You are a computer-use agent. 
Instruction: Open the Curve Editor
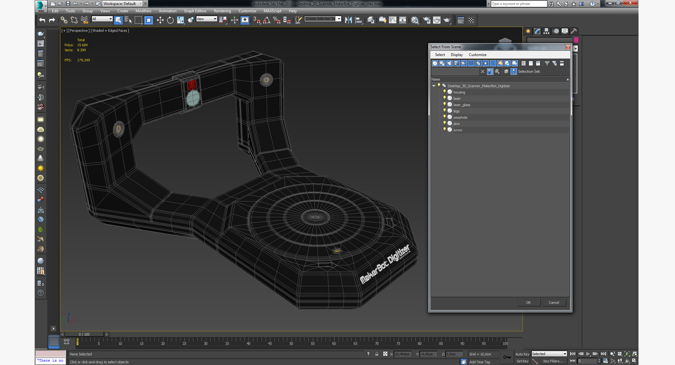[392, 20]
